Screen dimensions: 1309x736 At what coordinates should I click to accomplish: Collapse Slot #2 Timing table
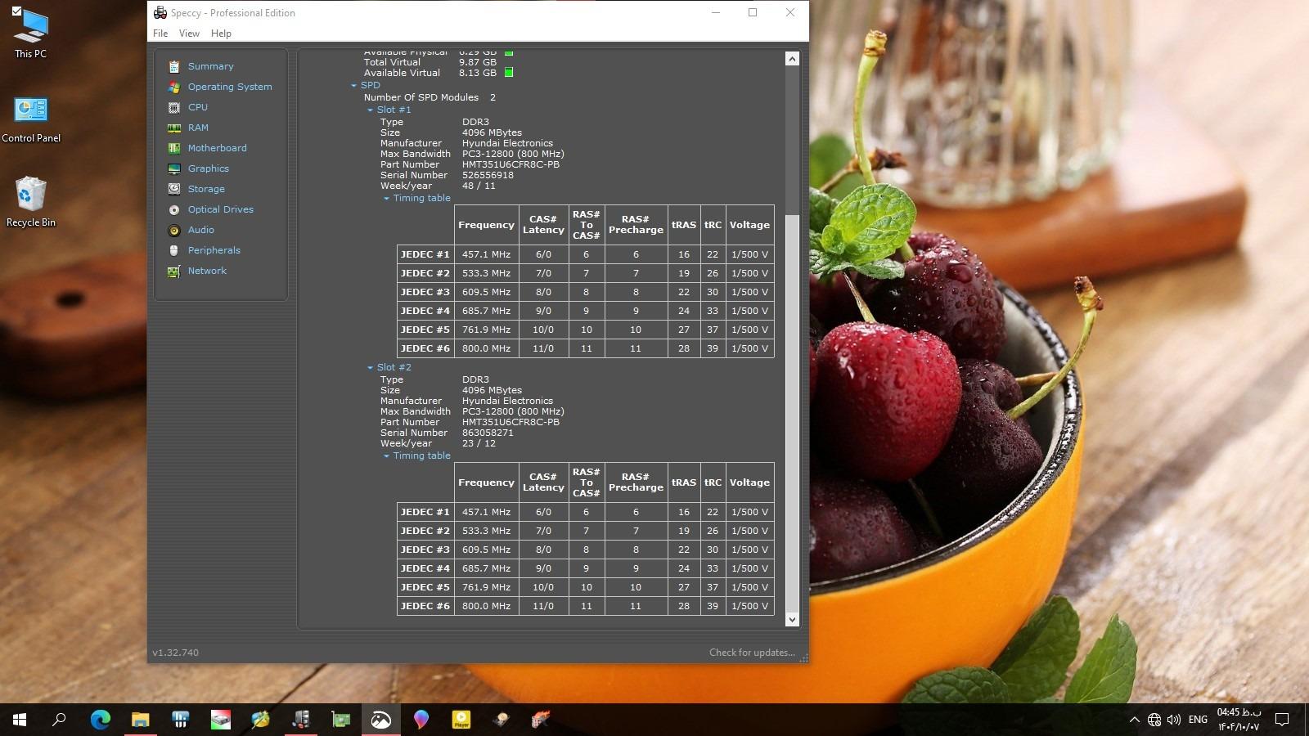386,456
